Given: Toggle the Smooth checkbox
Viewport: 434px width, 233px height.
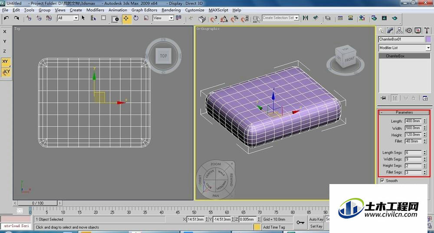Looking at the screenshot, I should tap(382, 181).
